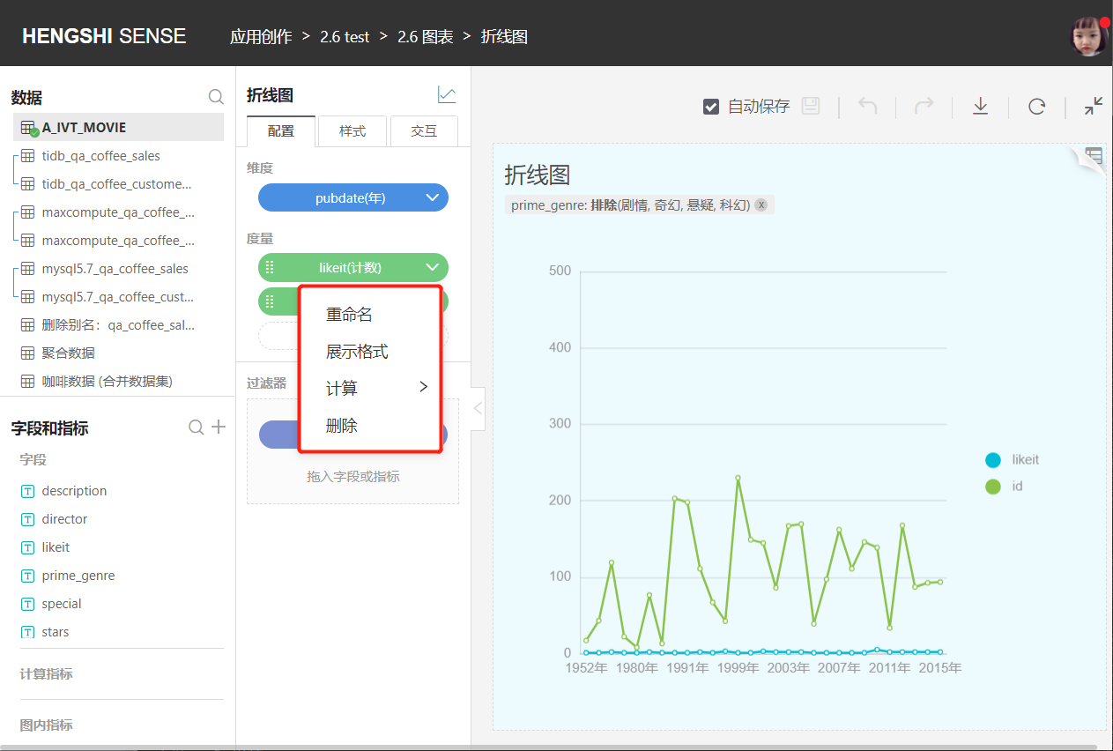
Task: Open 2.6 test in the breadcrumb
Action: click(345, 36)
